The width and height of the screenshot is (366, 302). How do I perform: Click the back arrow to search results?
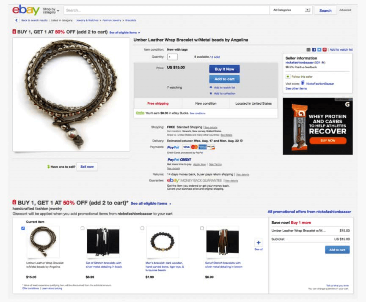pyautogui.click(x=16, y=20)
